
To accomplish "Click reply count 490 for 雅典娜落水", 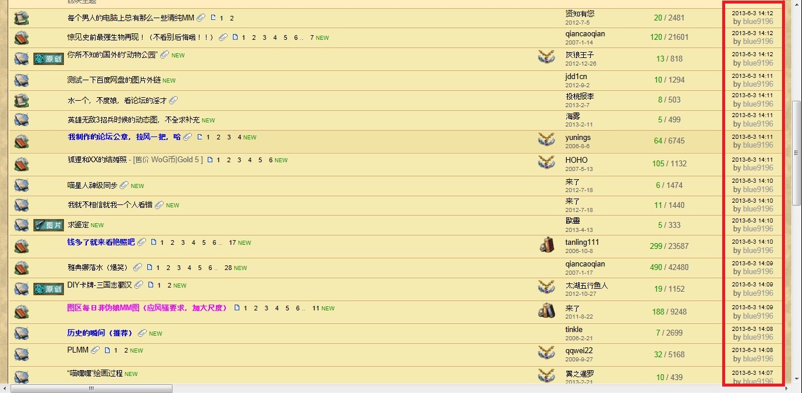I will (x=656, y=268).
